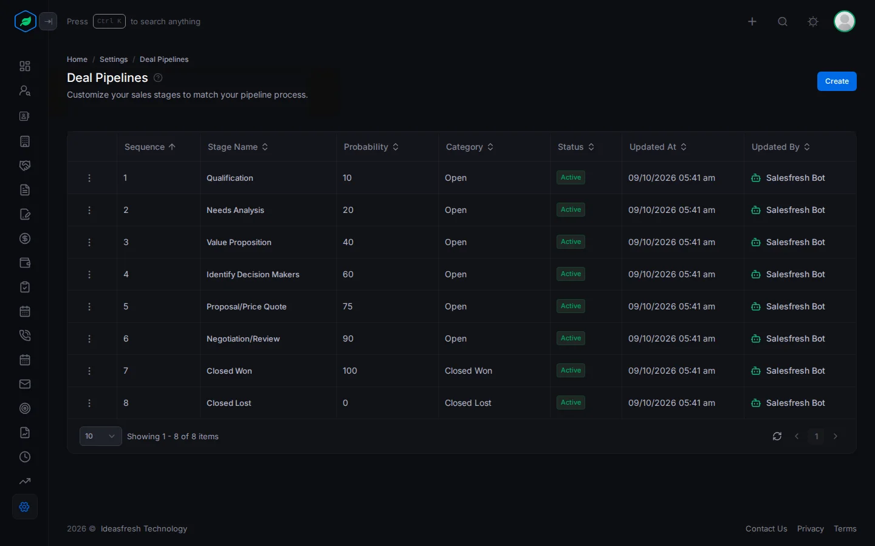875x546 pixels.
Task: Sort by the Updated At column header
Action: pos(658,147)
